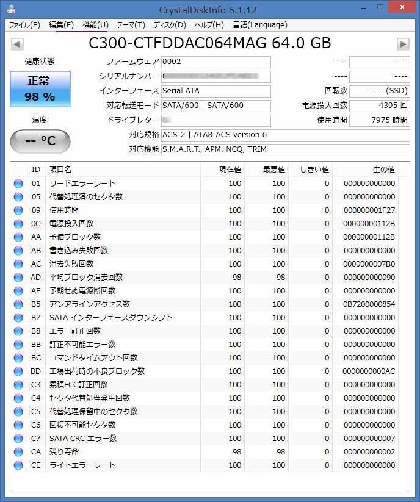
Task: Click raw value 000000001F27 in 使用時間 row
Action: tap(369, 210)
